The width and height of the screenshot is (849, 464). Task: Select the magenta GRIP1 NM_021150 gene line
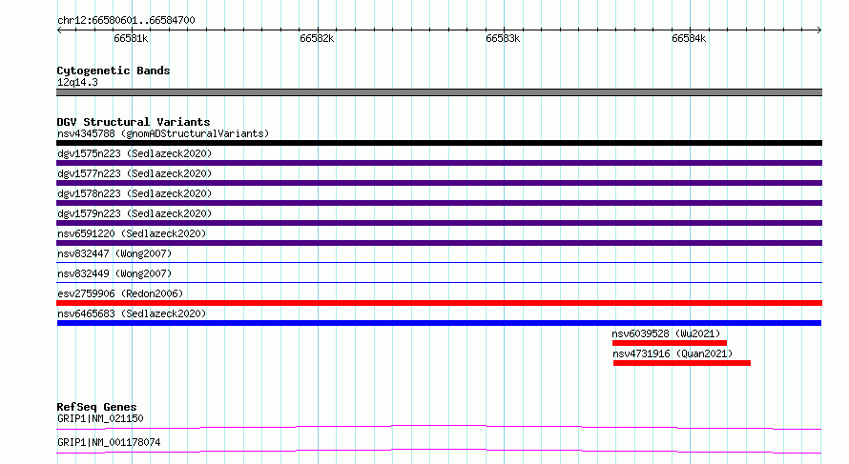tap(439, 427)
